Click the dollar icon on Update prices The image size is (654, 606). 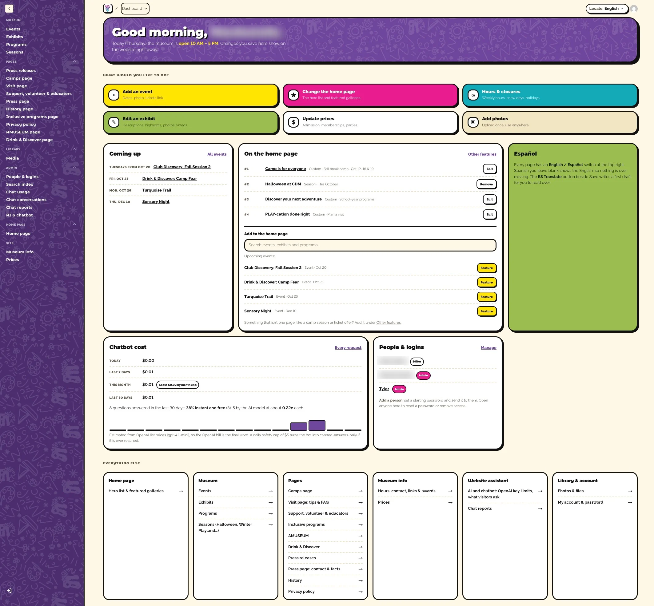(x=293, y=122)
